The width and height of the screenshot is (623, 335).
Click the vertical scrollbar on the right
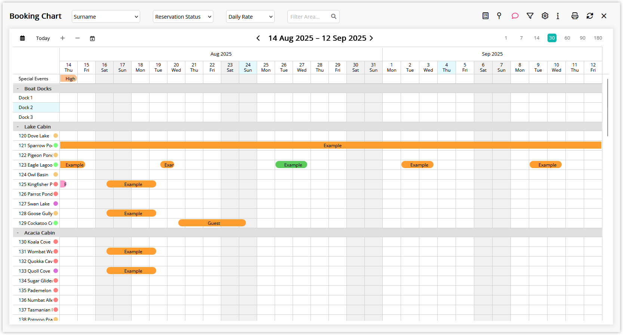[608, 108]
